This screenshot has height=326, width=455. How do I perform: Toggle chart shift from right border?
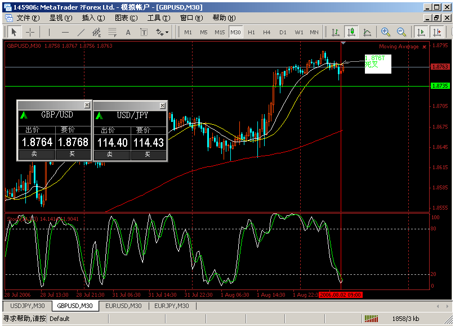(437, 32)
